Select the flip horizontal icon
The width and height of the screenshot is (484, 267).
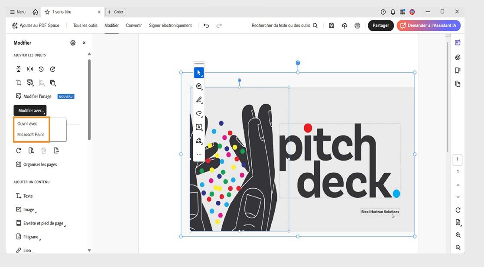click(x=29, y=69)
